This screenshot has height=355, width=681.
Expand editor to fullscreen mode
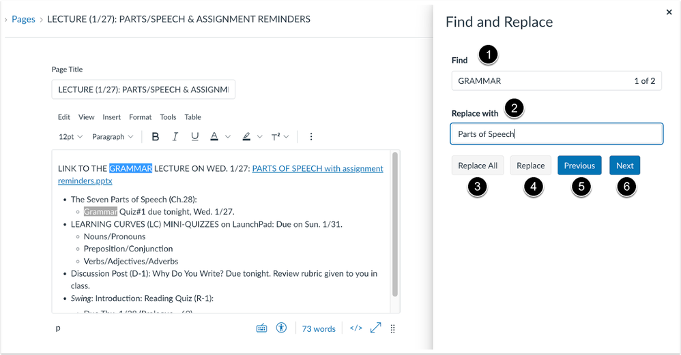click(x=375, y=328)
